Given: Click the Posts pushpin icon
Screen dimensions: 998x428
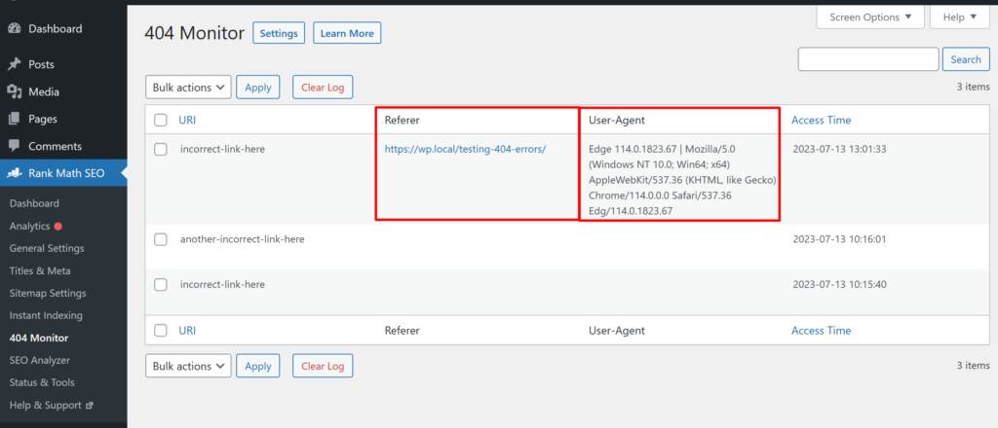Looking at the screenshot, I should point(14,64).
